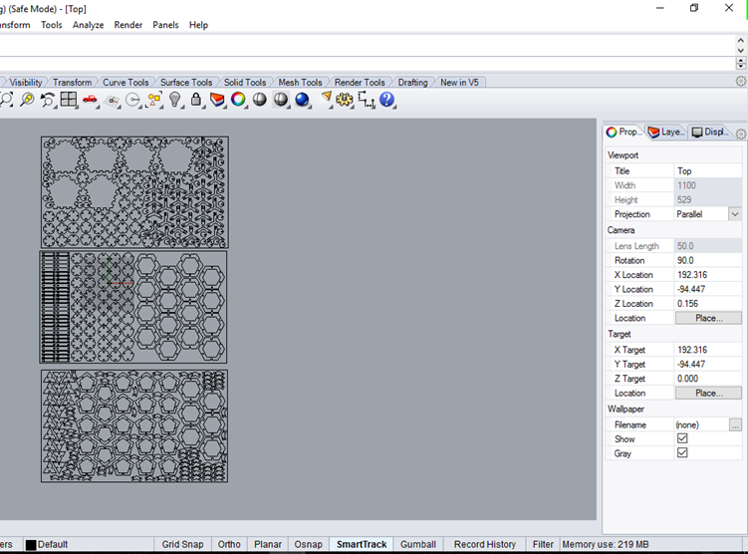Click the color wheel properties icon

239,100
